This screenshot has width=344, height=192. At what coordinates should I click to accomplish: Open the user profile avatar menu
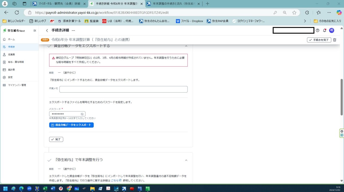click(x=331, y=30)
